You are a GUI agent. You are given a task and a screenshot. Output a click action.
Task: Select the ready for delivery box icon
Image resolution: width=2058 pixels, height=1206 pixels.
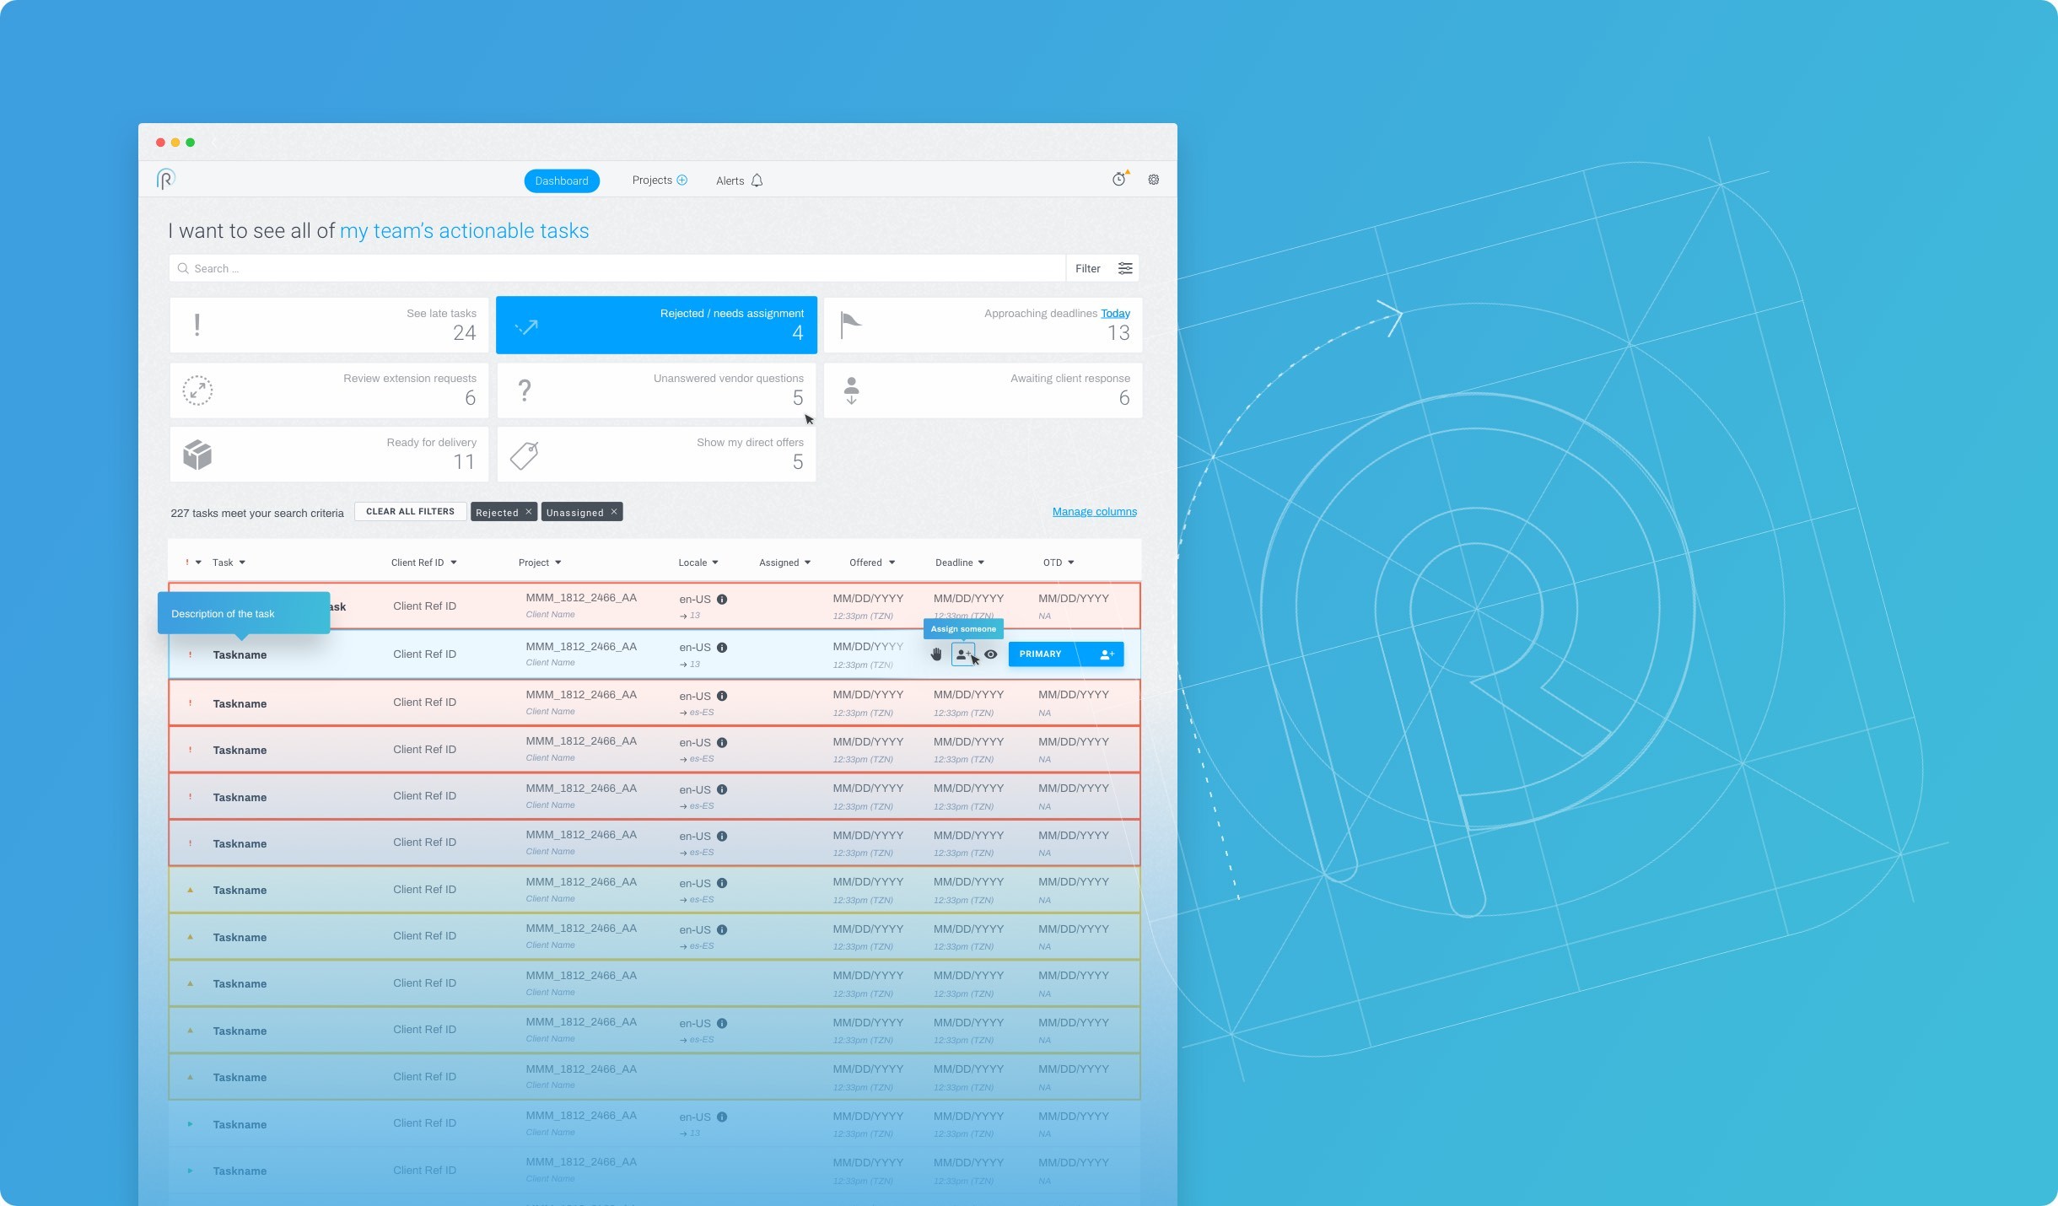198,455
